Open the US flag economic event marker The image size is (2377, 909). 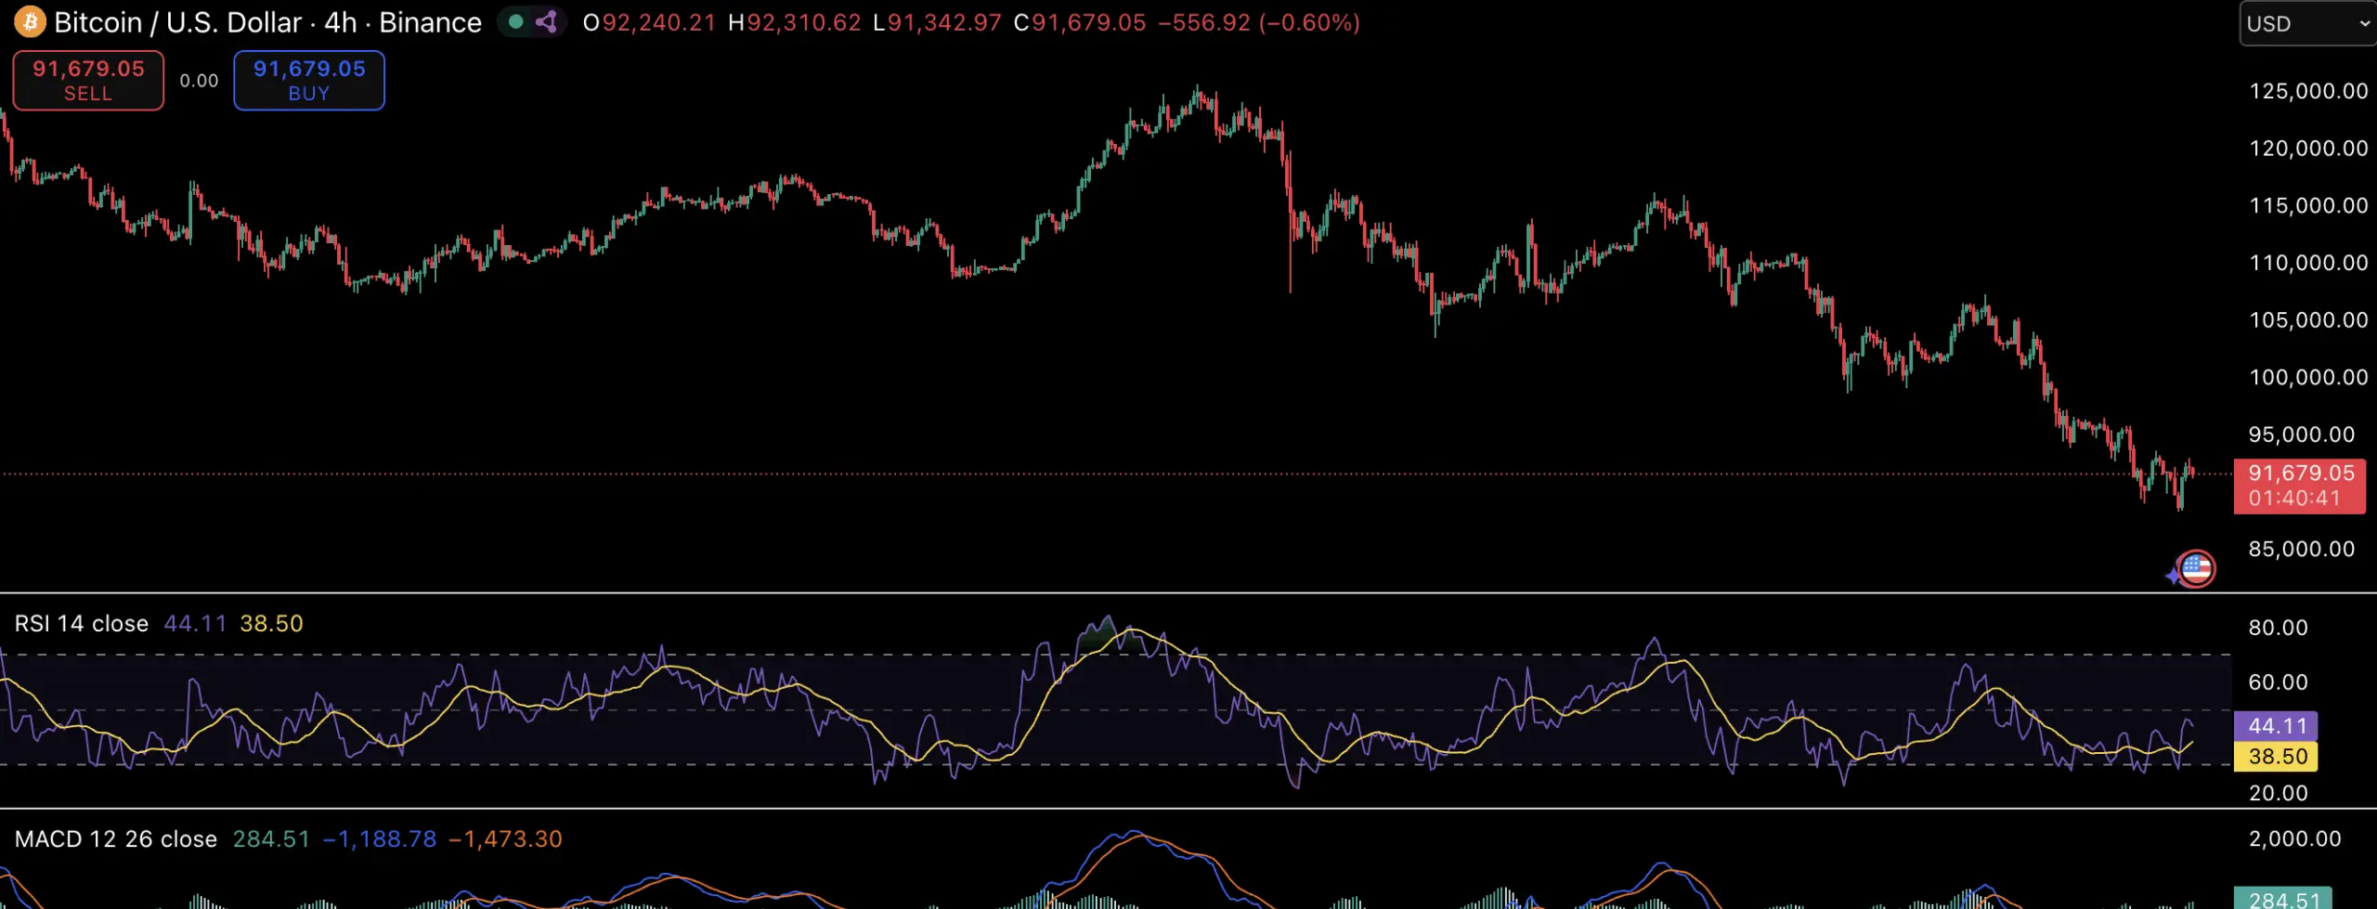pyautogui.click(x=2196, y=568)
